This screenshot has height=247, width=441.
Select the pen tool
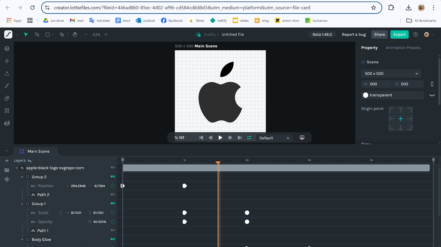point(62,34)
